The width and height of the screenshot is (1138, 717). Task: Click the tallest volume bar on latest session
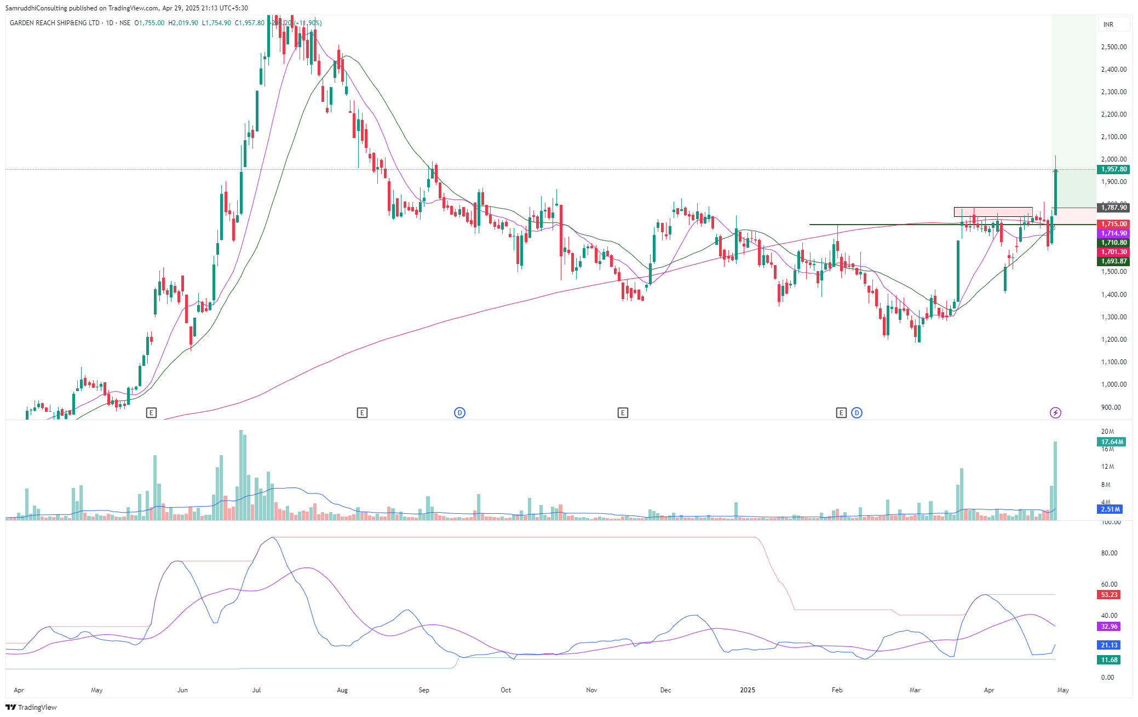pyautogui.click(x=1055, y=480)
